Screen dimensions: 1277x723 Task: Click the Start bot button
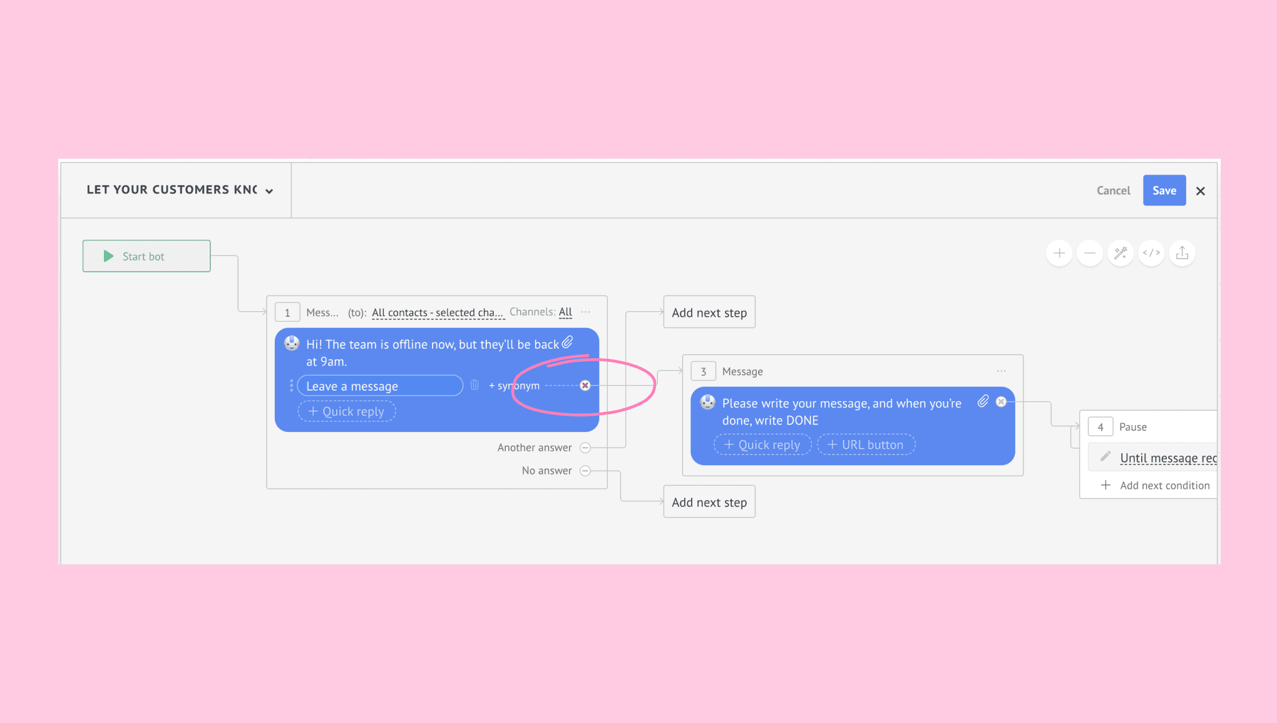pyautogui.click(x=146, y=256)
